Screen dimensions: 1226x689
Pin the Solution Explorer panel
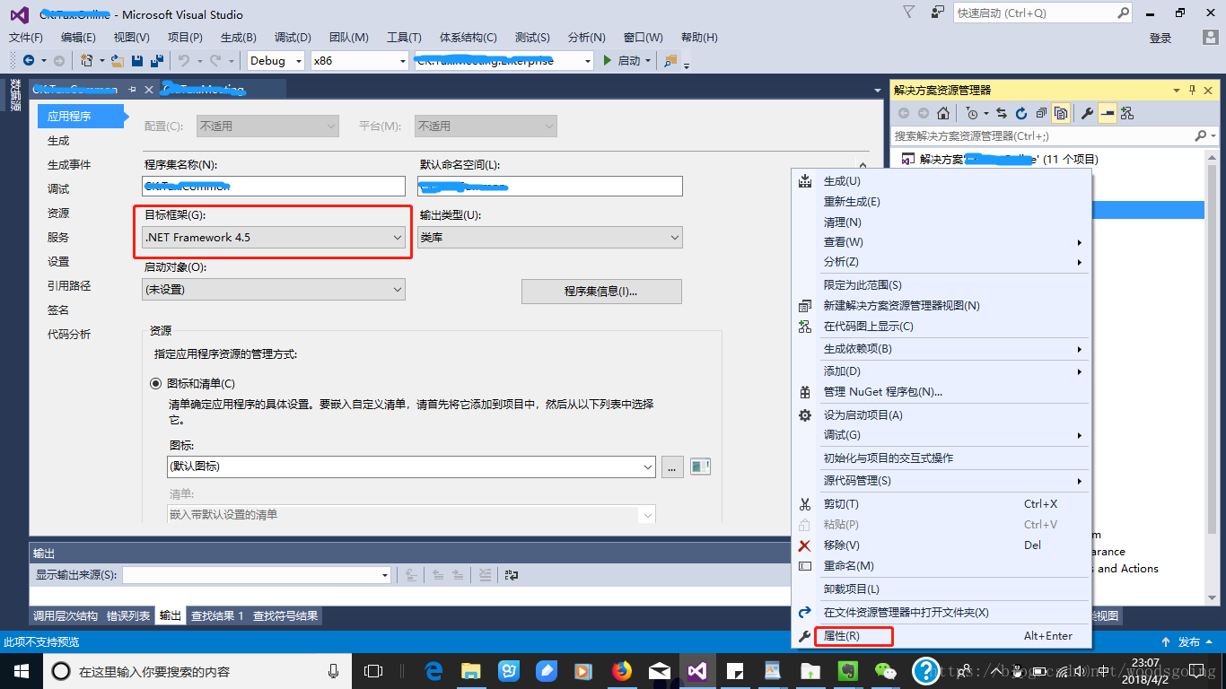coord(1192,90)
